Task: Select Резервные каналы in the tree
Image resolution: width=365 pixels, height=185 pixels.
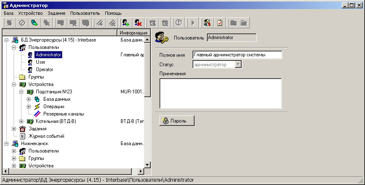Action: point(64,114)
